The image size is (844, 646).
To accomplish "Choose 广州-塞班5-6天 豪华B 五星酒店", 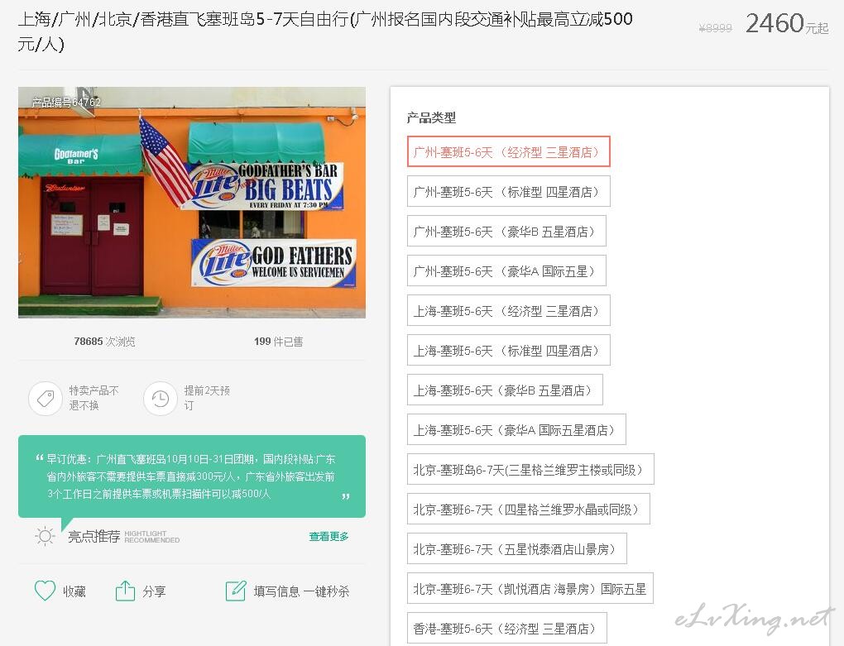I will (x=506, y=232).
